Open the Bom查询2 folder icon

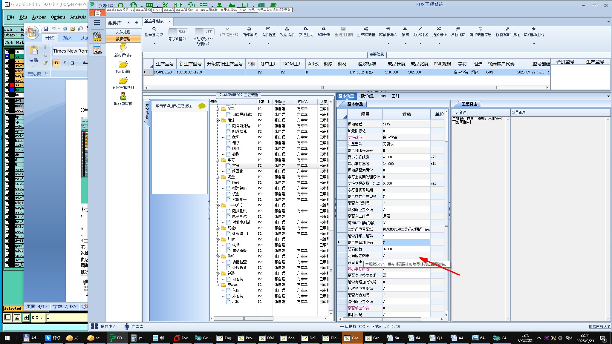point(123,64)
